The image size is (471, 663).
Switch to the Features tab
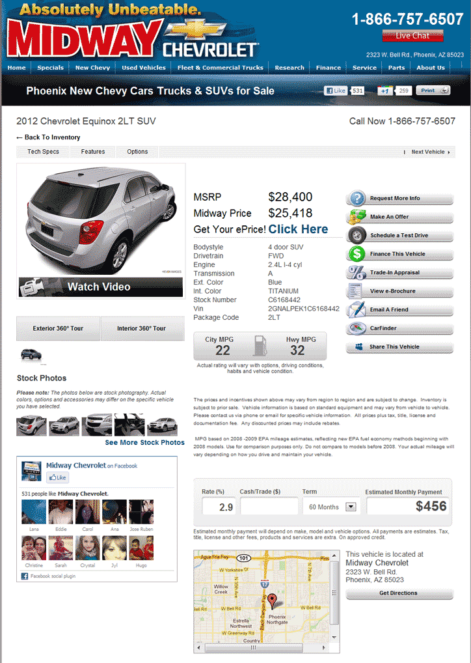coord(93,151)
